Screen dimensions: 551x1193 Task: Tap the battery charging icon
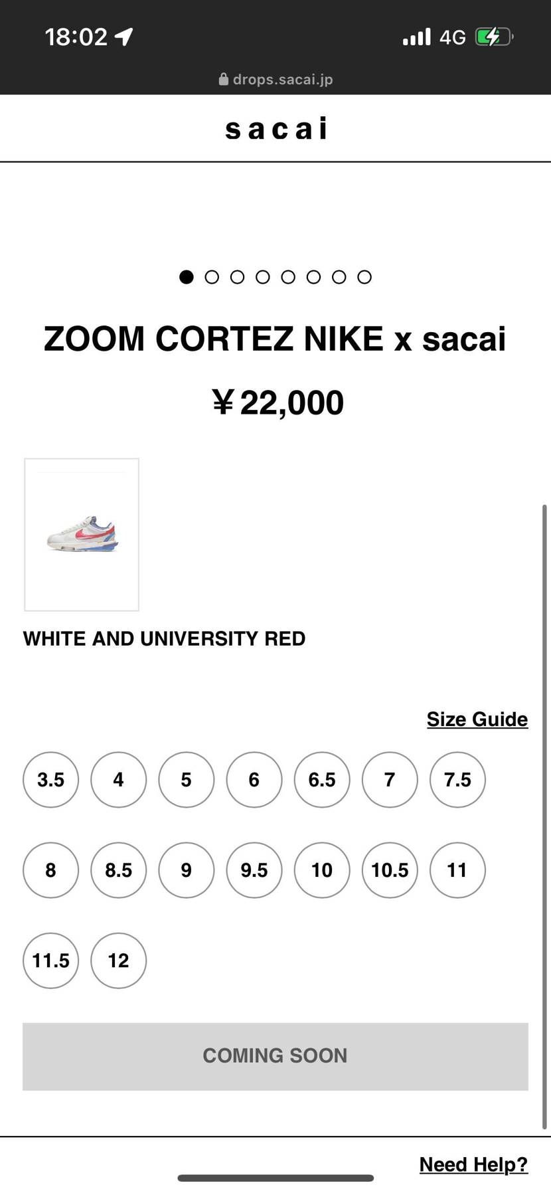point(493,37)
